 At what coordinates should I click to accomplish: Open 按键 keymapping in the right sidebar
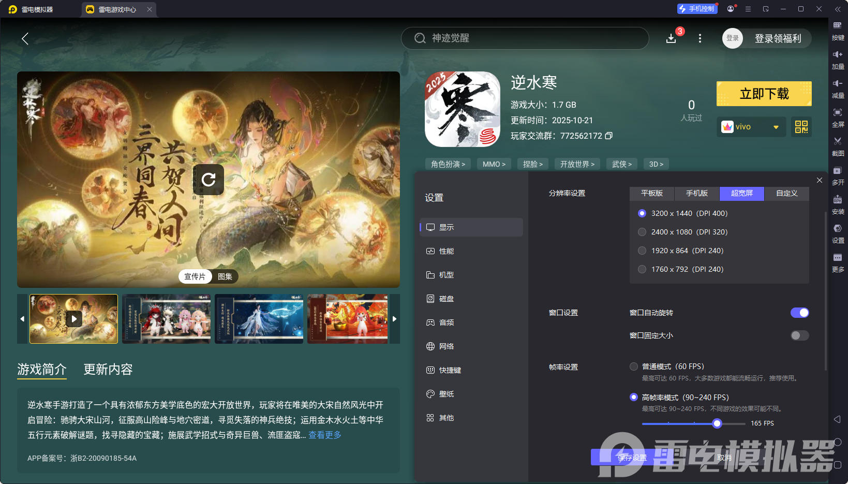tap(838, 31)
